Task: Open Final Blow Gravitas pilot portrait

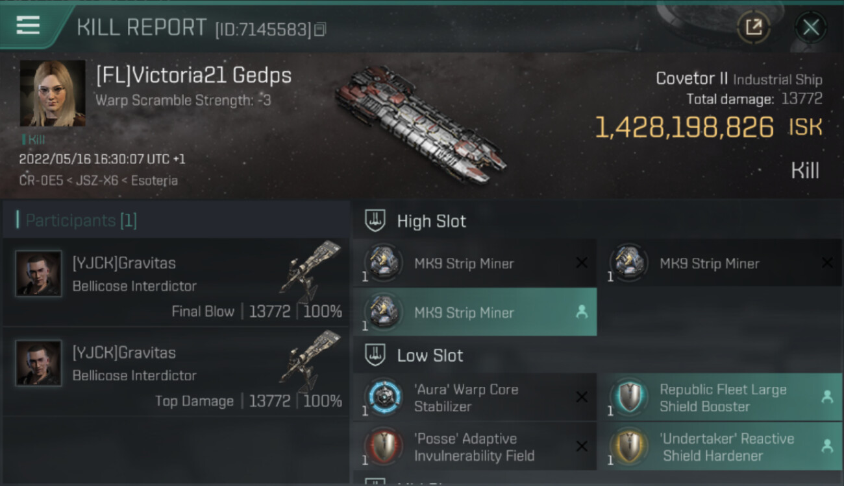Action: [x=39, y=274]
